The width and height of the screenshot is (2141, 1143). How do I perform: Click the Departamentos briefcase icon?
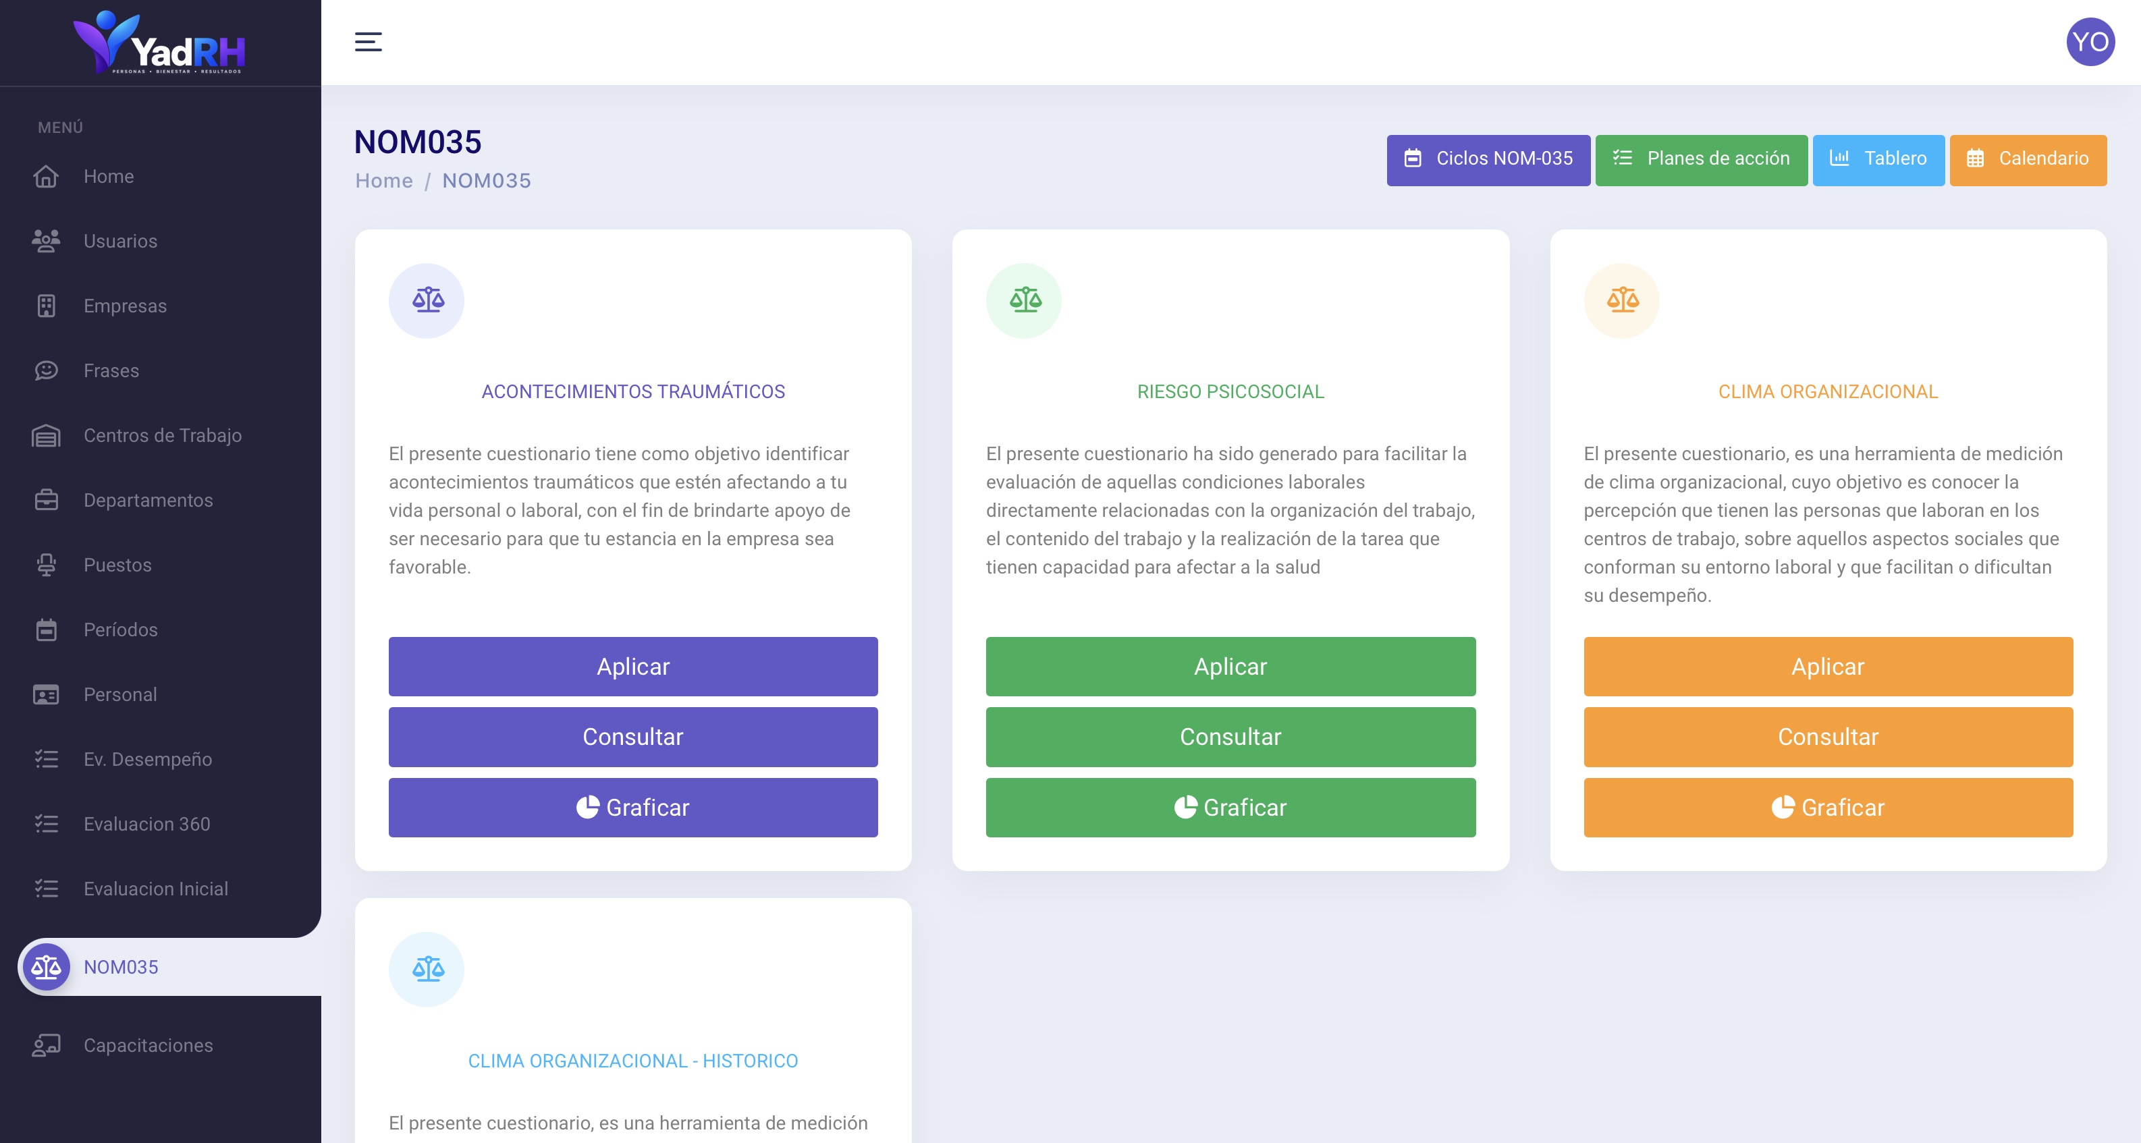click(x=46, y=500)
